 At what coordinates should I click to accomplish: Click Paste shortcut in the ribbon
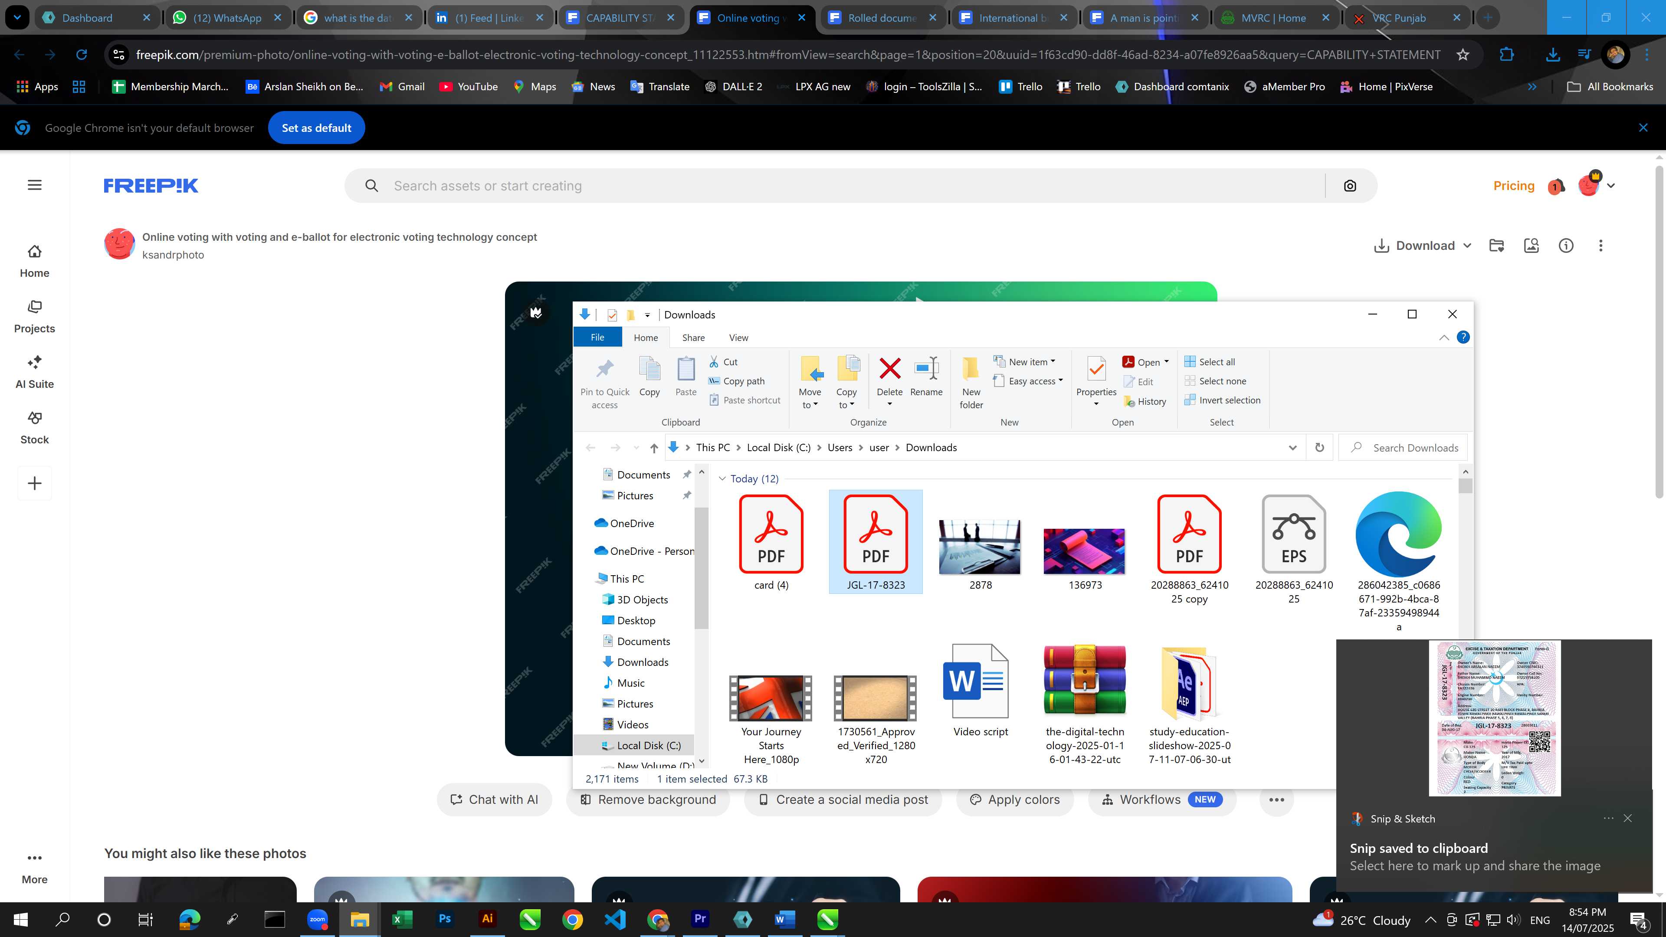[x=744, y=400]
